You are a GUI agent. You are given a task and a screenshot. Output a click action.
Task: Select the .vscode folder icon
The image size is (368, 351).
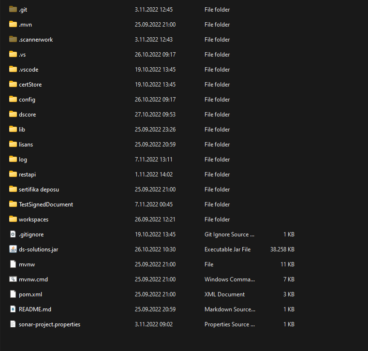(x=13, y=69)
